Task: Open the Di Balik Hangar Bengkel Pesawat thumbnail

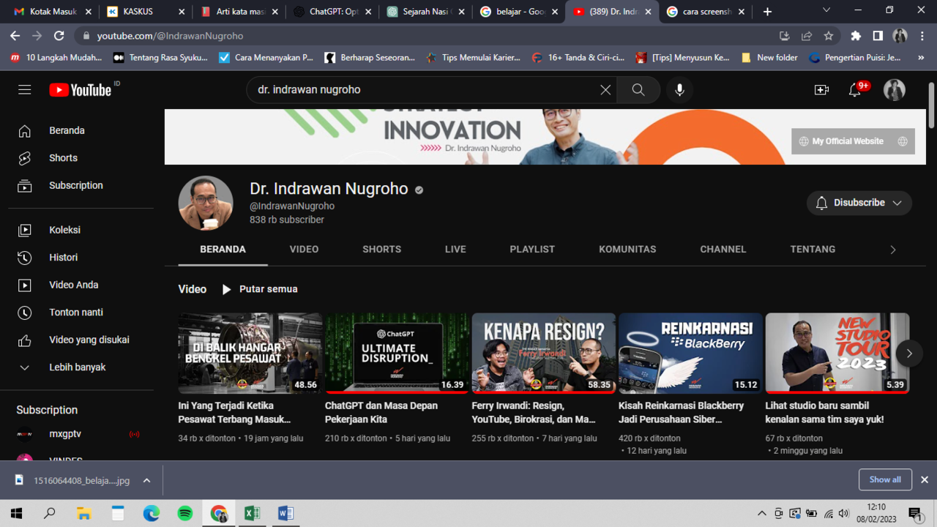Action: 250,354
